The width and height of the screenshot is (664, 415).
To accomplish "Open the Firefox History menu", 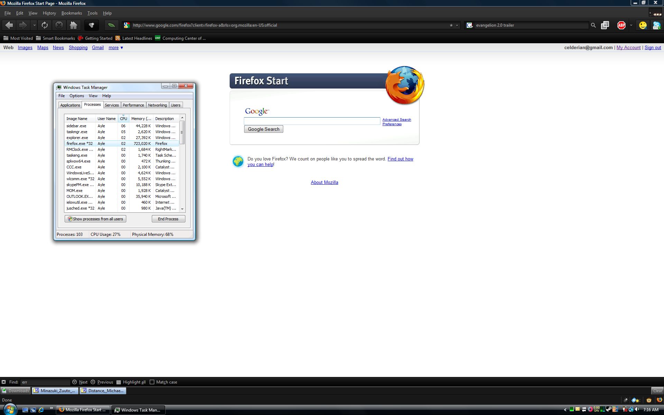I will click(x=49, y=13).
